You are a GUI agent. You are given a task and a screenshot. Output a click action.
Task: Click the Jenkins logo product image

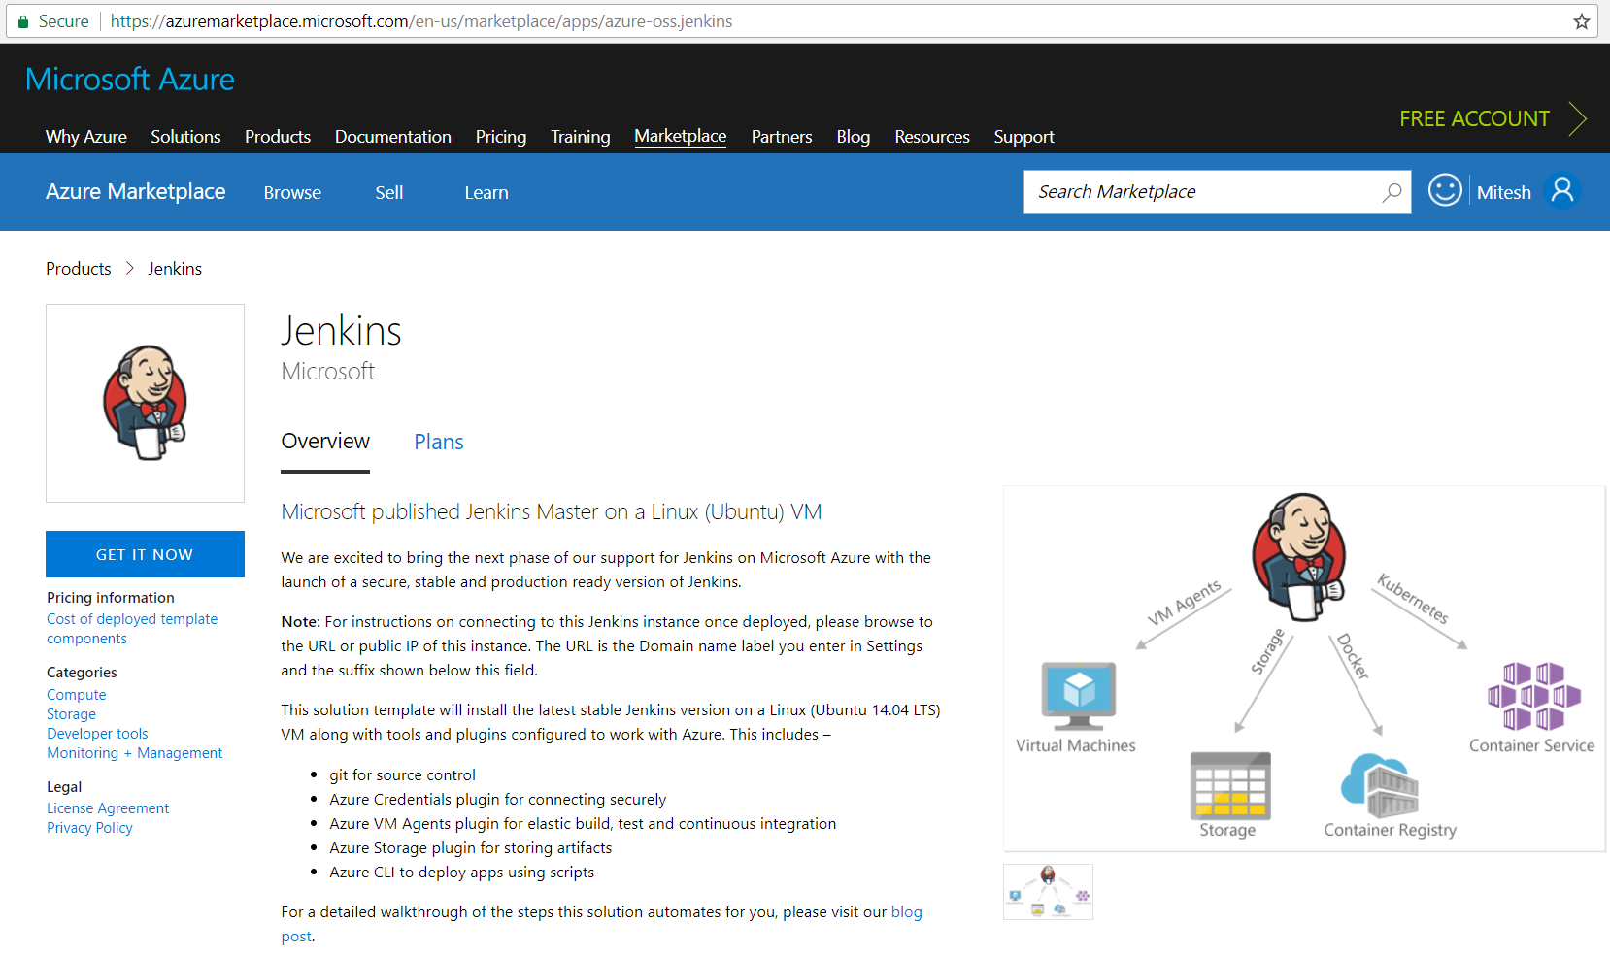[x=145, y=403]
